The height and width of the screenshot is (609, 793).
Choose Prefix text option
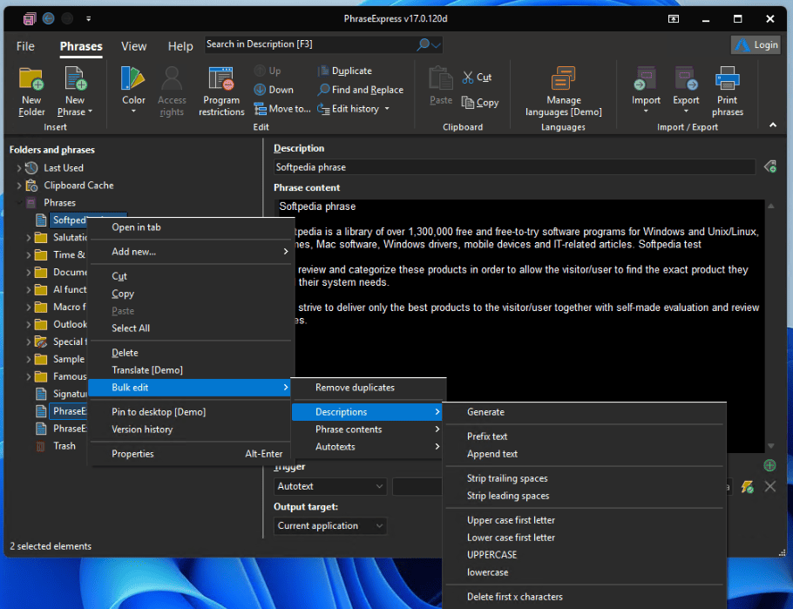[x=584, y=436]
